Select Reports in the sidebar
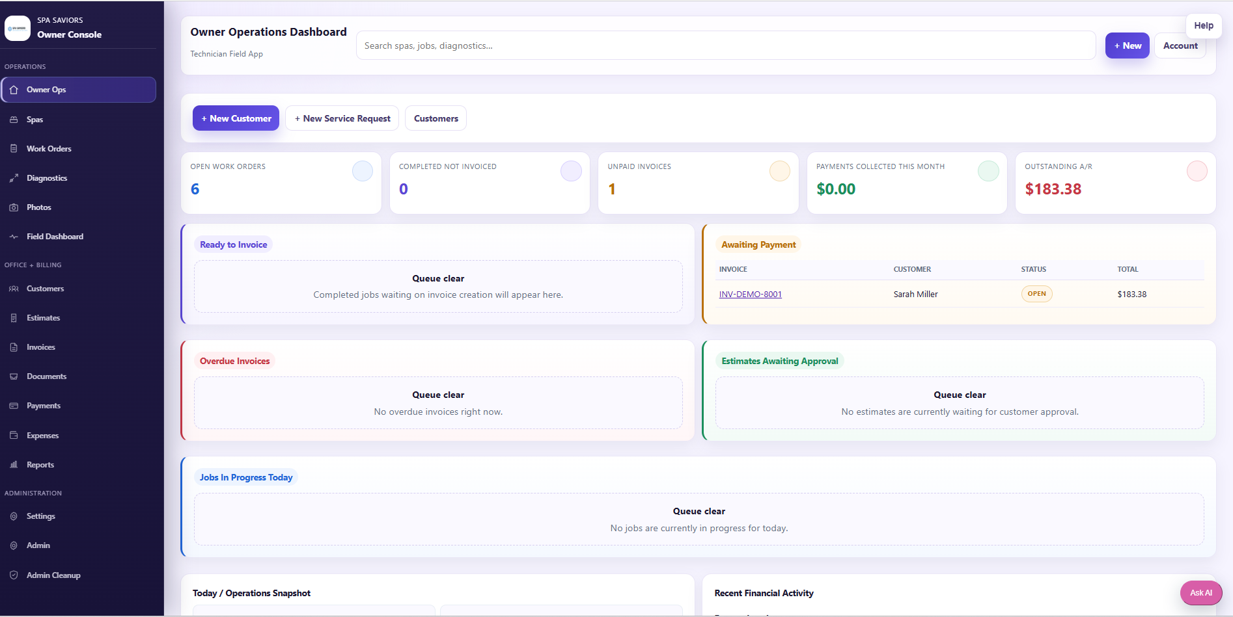The image size is (1233, 617). (x=79, y=465)
